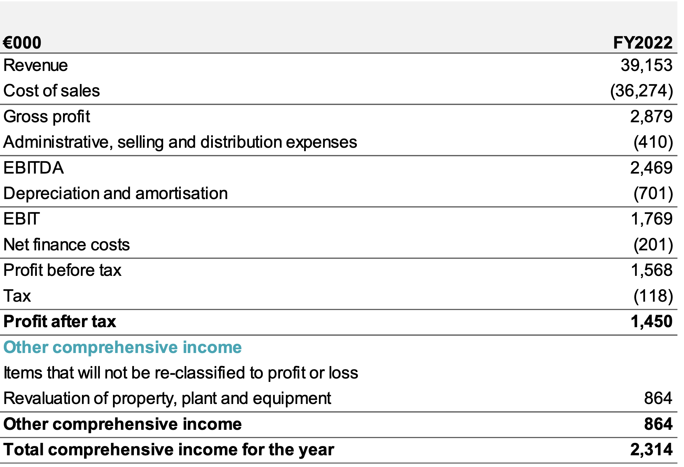Select the Total comprehensive income value 2,314
This screenshot has height=467, width=684.
click(x=651, y=450)
